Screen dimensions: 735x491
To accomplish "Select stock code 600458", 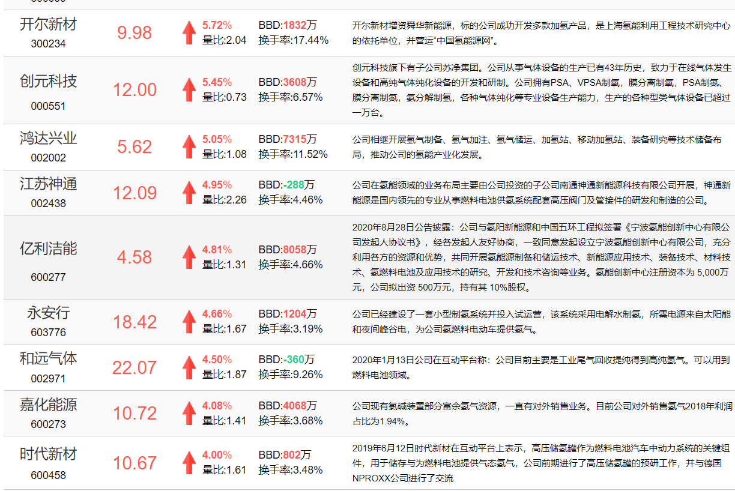I will [49, 475].
